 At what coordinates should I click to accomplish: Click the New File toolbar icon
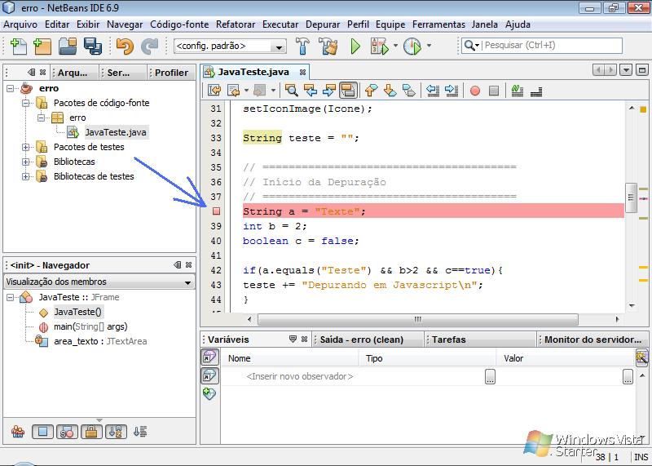point(18,46)
